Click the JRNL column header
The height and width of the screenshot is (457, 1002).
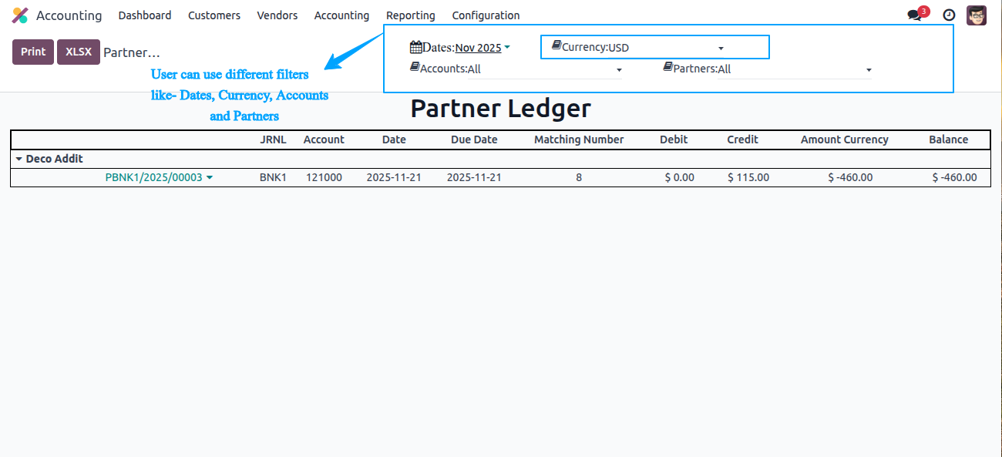click(273, 139)
